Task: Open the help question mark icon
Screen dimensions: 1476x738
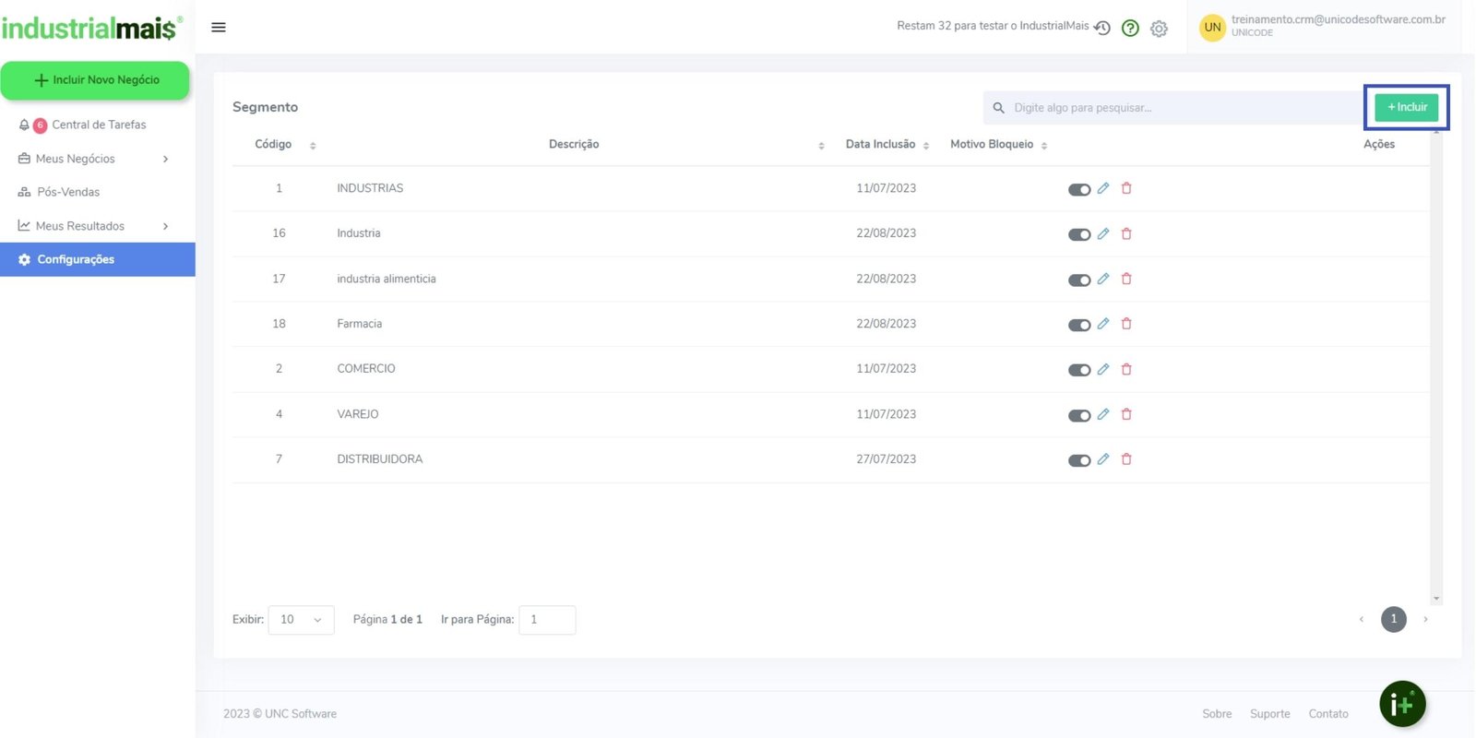Action: point(1130,29)
